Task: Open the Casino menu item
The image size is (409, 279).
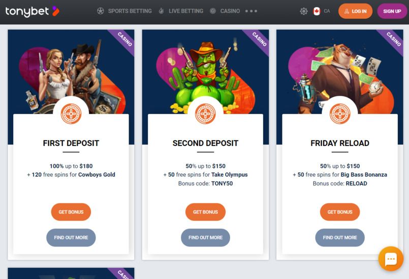Action: (x=230, y=11)
